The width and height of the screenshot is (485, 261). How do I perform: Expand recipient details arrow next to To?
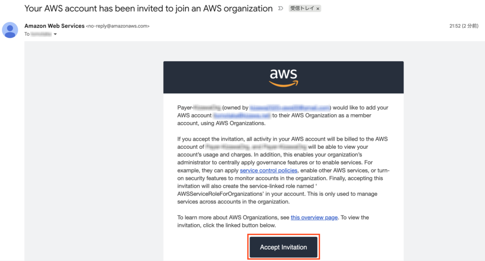click(x=55, y=35)
